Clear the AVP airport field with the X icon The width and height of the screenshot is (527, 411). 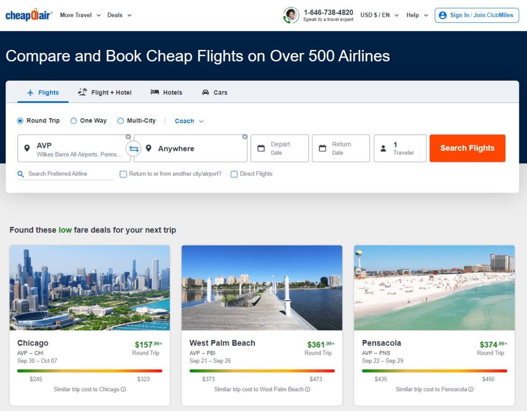pos(128,137)
